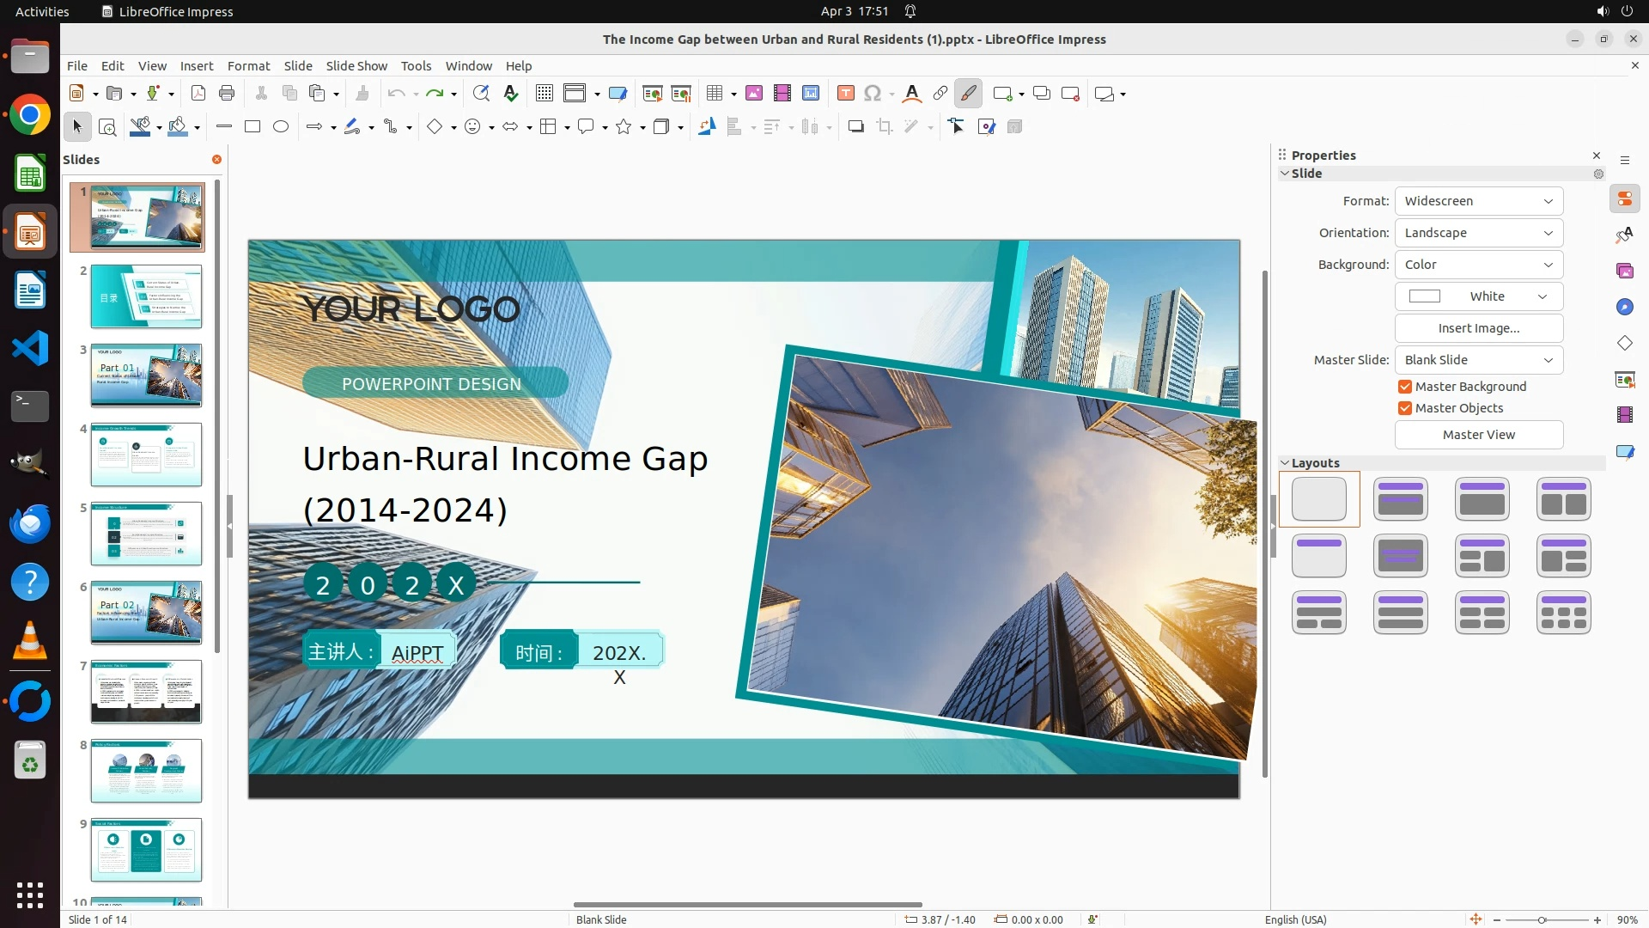
Task: Uncheck the Master Objects checkbox
Action: point(1405,408)
